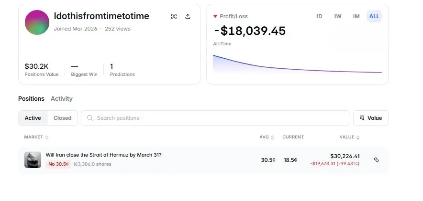Select the 1M time range
423x201 pixels.
pos(356,16)
